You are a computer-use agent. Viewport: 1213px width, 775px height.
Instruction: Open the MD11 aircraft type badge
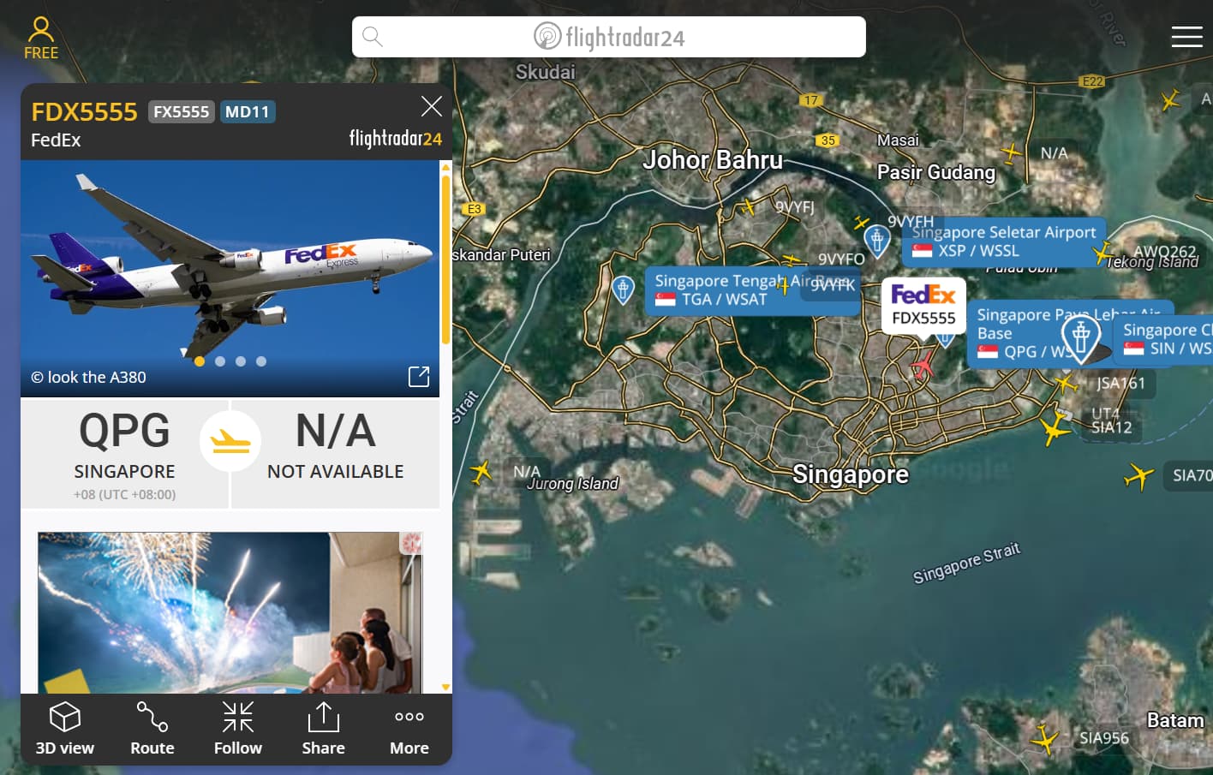pos(247,112)
